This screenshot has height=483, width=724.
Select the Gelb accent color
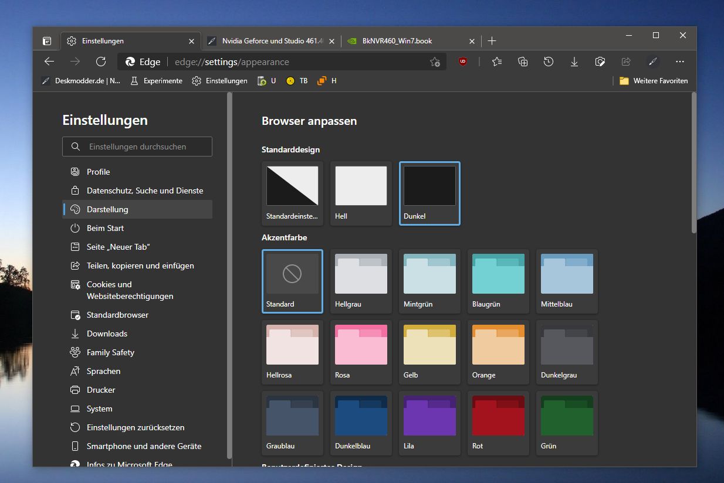click(x=429, y=352)
